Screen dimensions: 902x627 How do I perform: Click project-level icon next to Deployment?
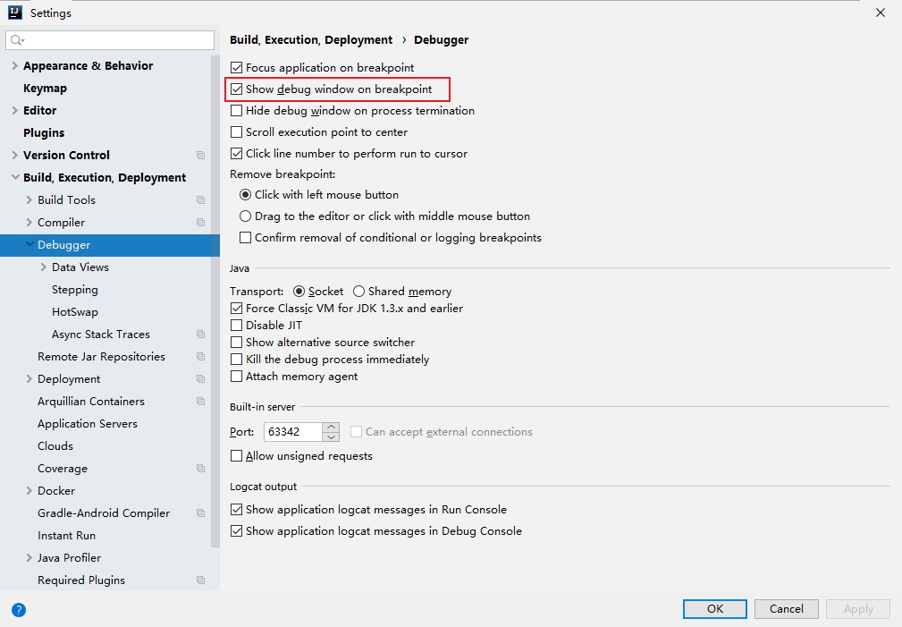tap(200, 379)
